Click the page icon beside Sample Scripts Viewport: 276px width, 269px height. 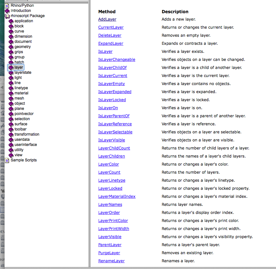point(7,160)
